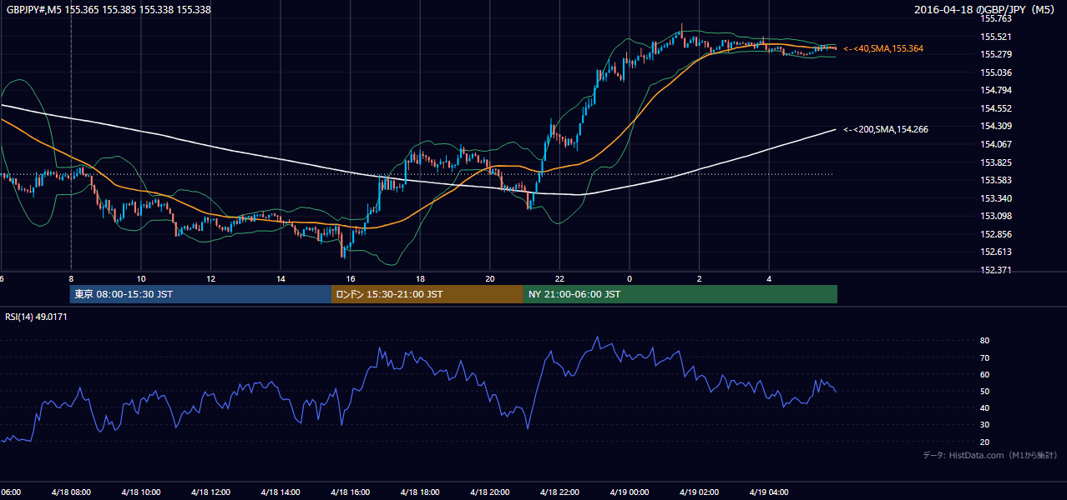Click price level 155.763 on price axis
The width and height of the screenshot is (1067, 500).
(x=996, y=18)
